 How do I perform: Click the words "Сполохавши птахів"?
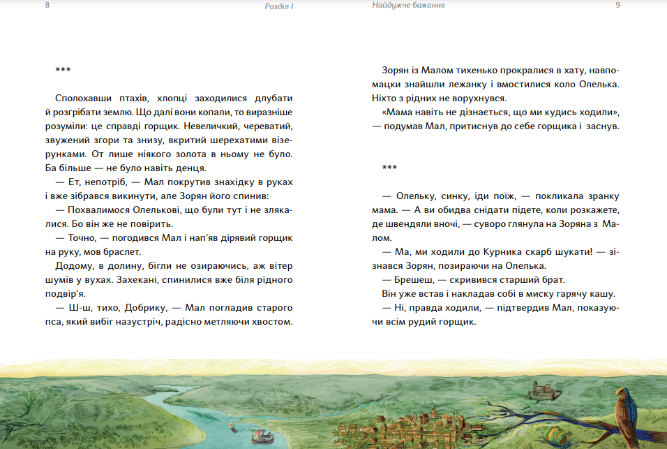coord(102,98)
